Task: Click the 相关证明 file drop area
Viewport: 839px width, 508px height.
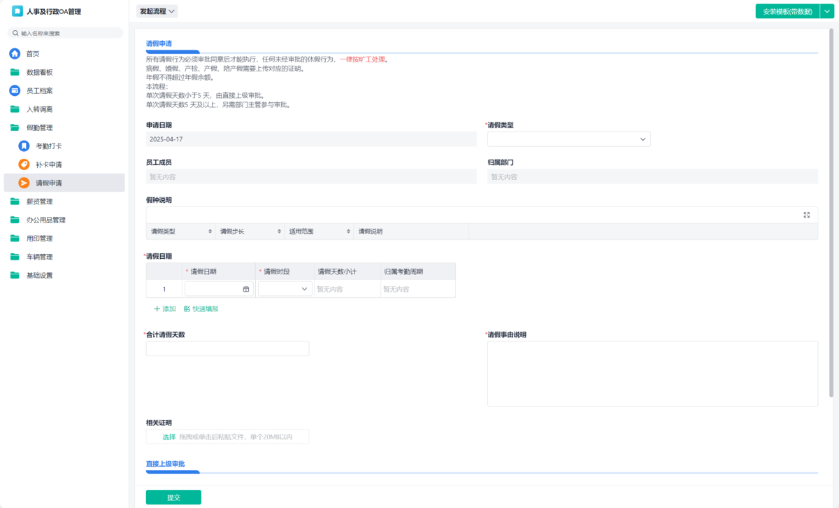Action: tap(227, 437)
